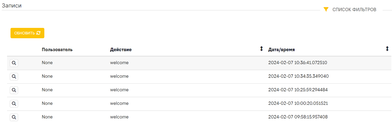The width and height of the screenshot is (392, 124).
Task: Select the row dated 2024-02-07 10:36:41.072510
Action: (x=199, y=63)
